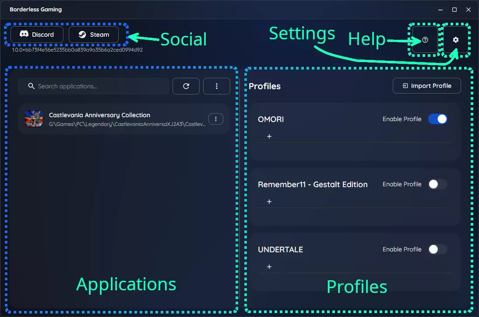This screenshot has height=317, width=479.
Task: Minimize the Borderless Gaming window
Action: point(440,10)
